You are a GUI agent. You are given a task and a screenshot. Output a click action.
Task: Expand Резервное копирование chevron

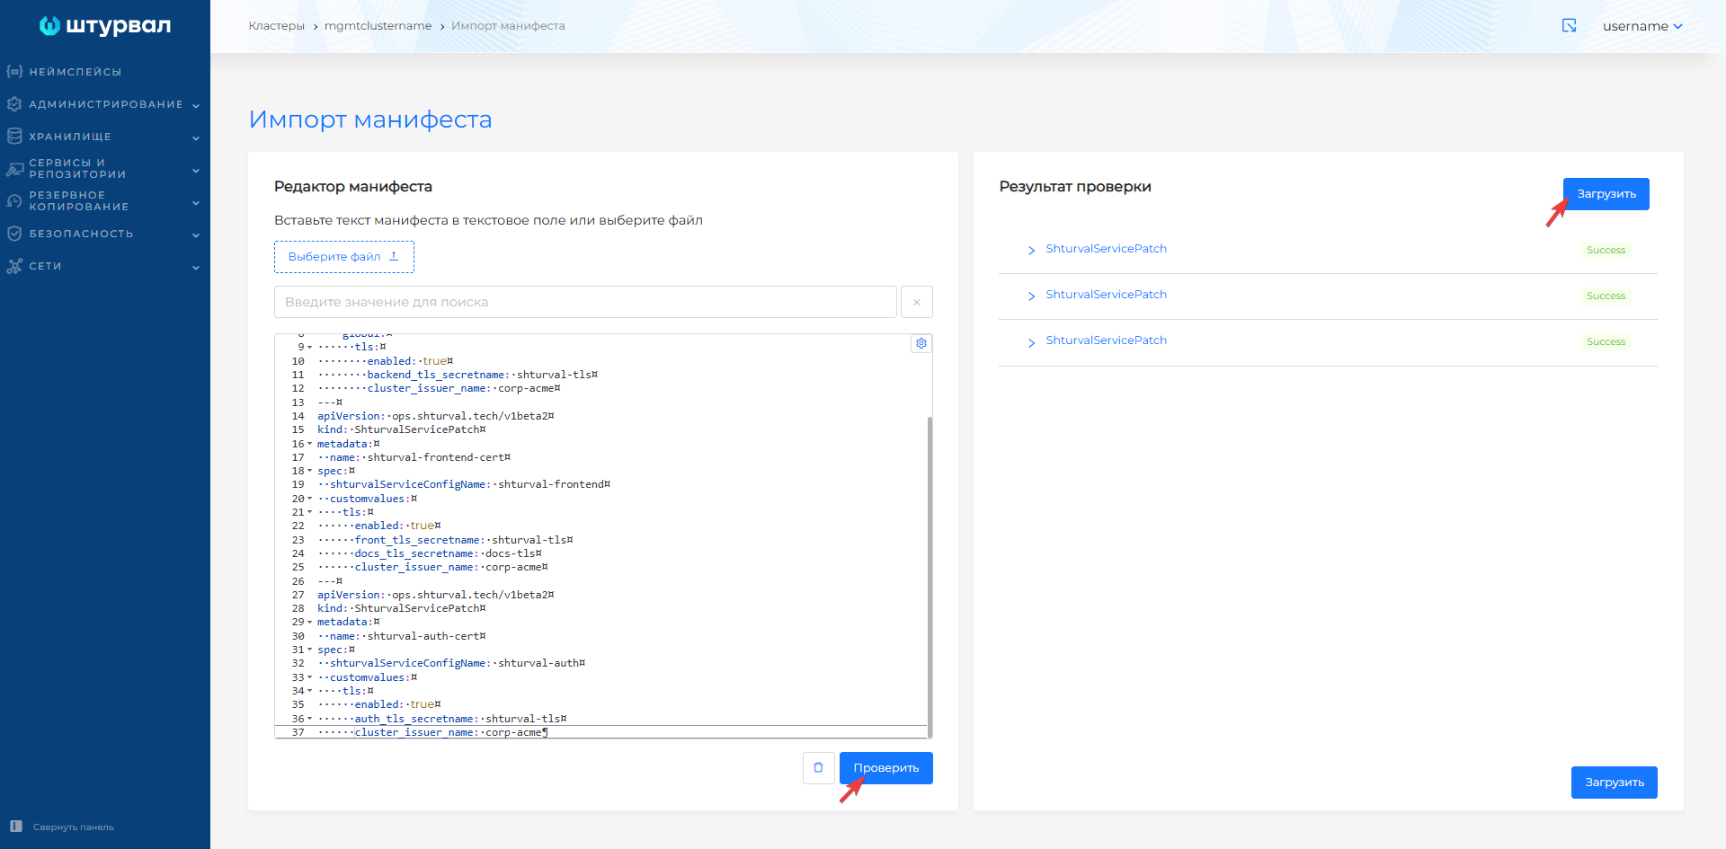click(196, 202)
